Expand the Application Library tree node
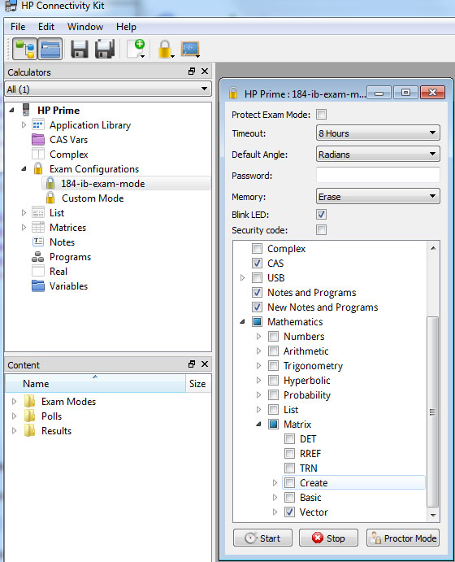Image resolution: width=455 pixels, height=562 pixels. [24, 124]
